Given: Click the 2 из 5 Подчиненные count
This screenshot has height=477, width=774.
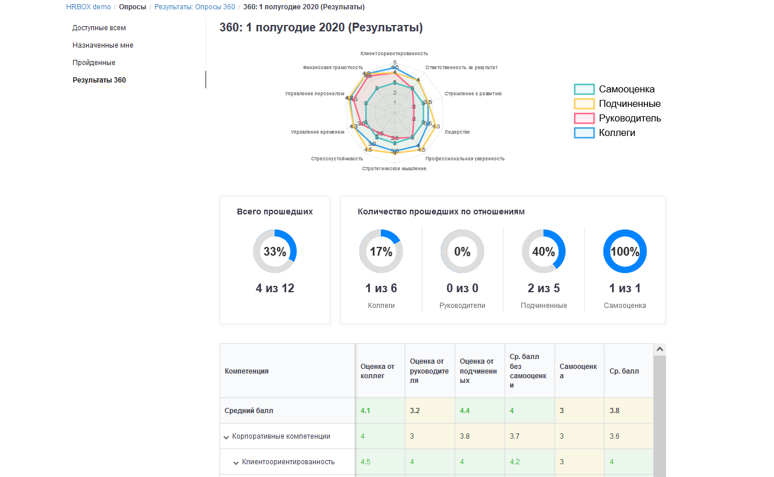Looking at the screenshot, I should (x=543, y=288).
